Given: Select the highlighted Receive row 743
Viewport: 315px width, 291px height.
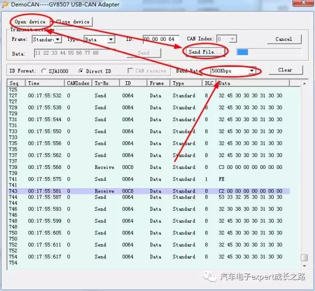Looking at the screenshot, I should pos(148,191).
